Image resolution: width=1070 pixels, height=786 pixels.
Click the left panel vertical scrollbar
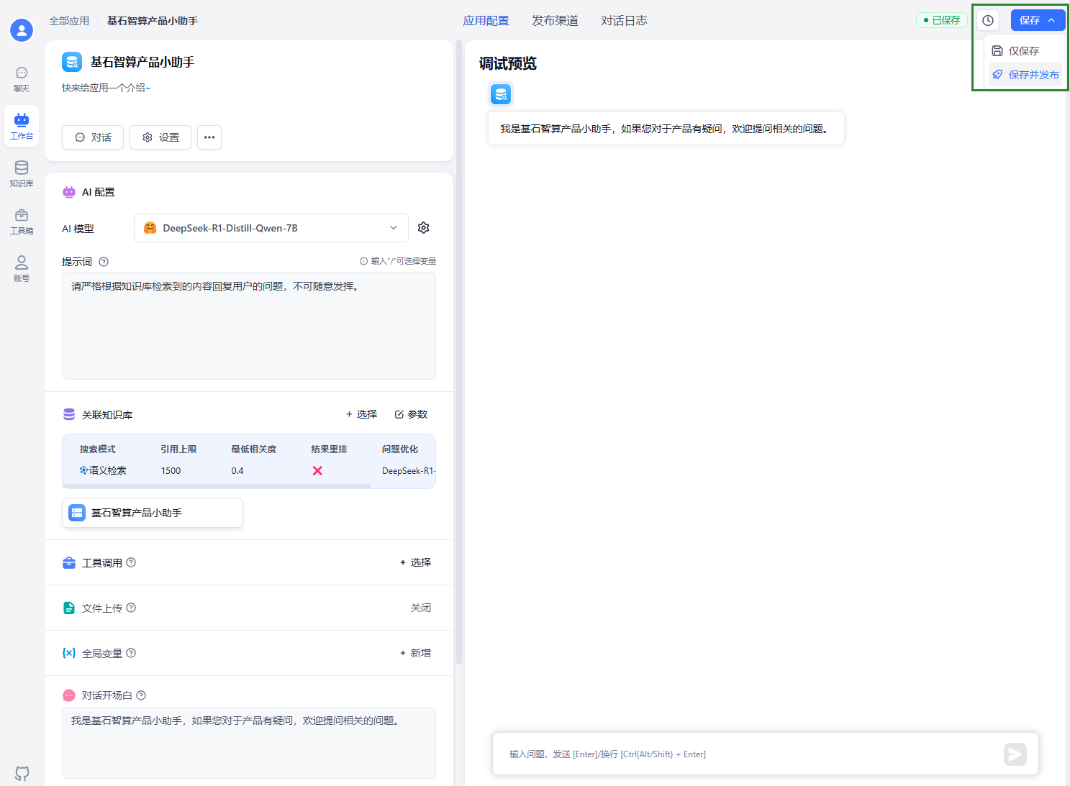459,352
